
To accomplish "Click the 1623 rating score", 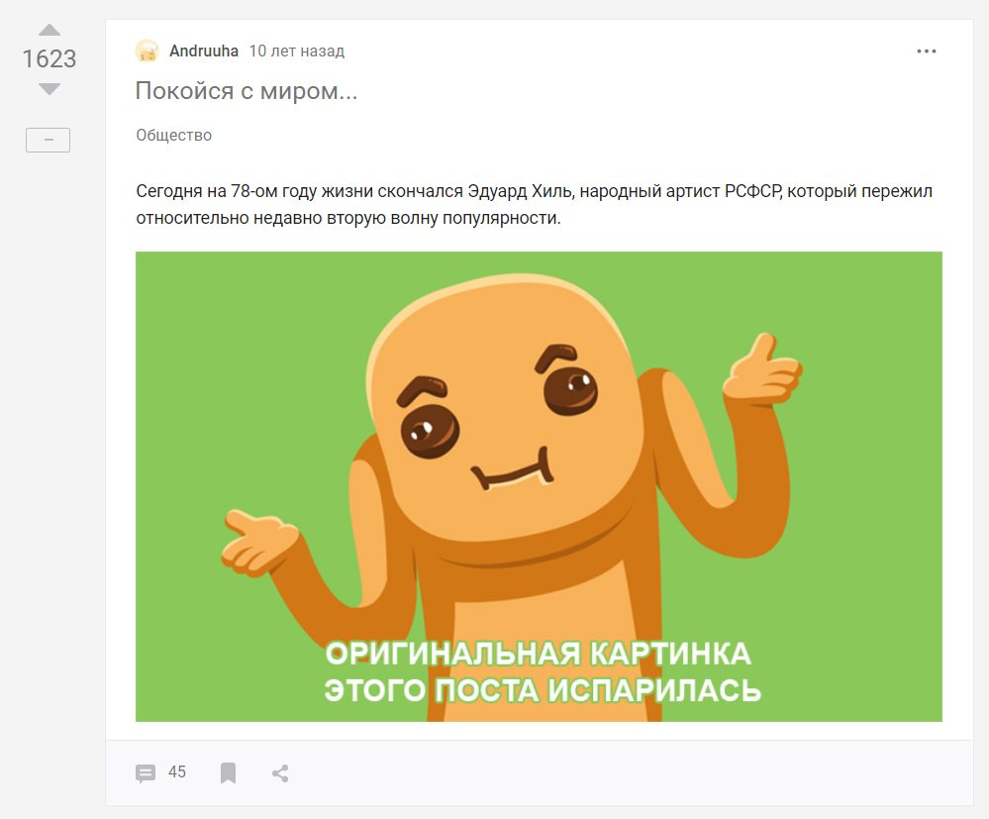I will [x=49, y=59].
